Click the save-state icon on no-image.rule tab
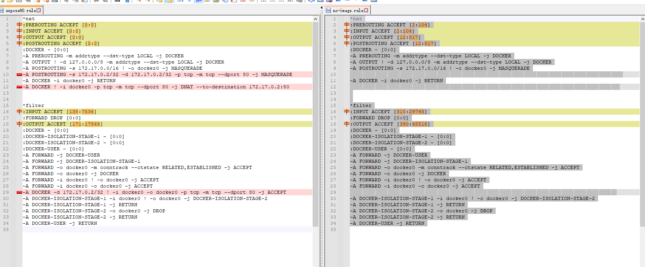The width and height of the screenshot is (645, 267). point(329,10)
